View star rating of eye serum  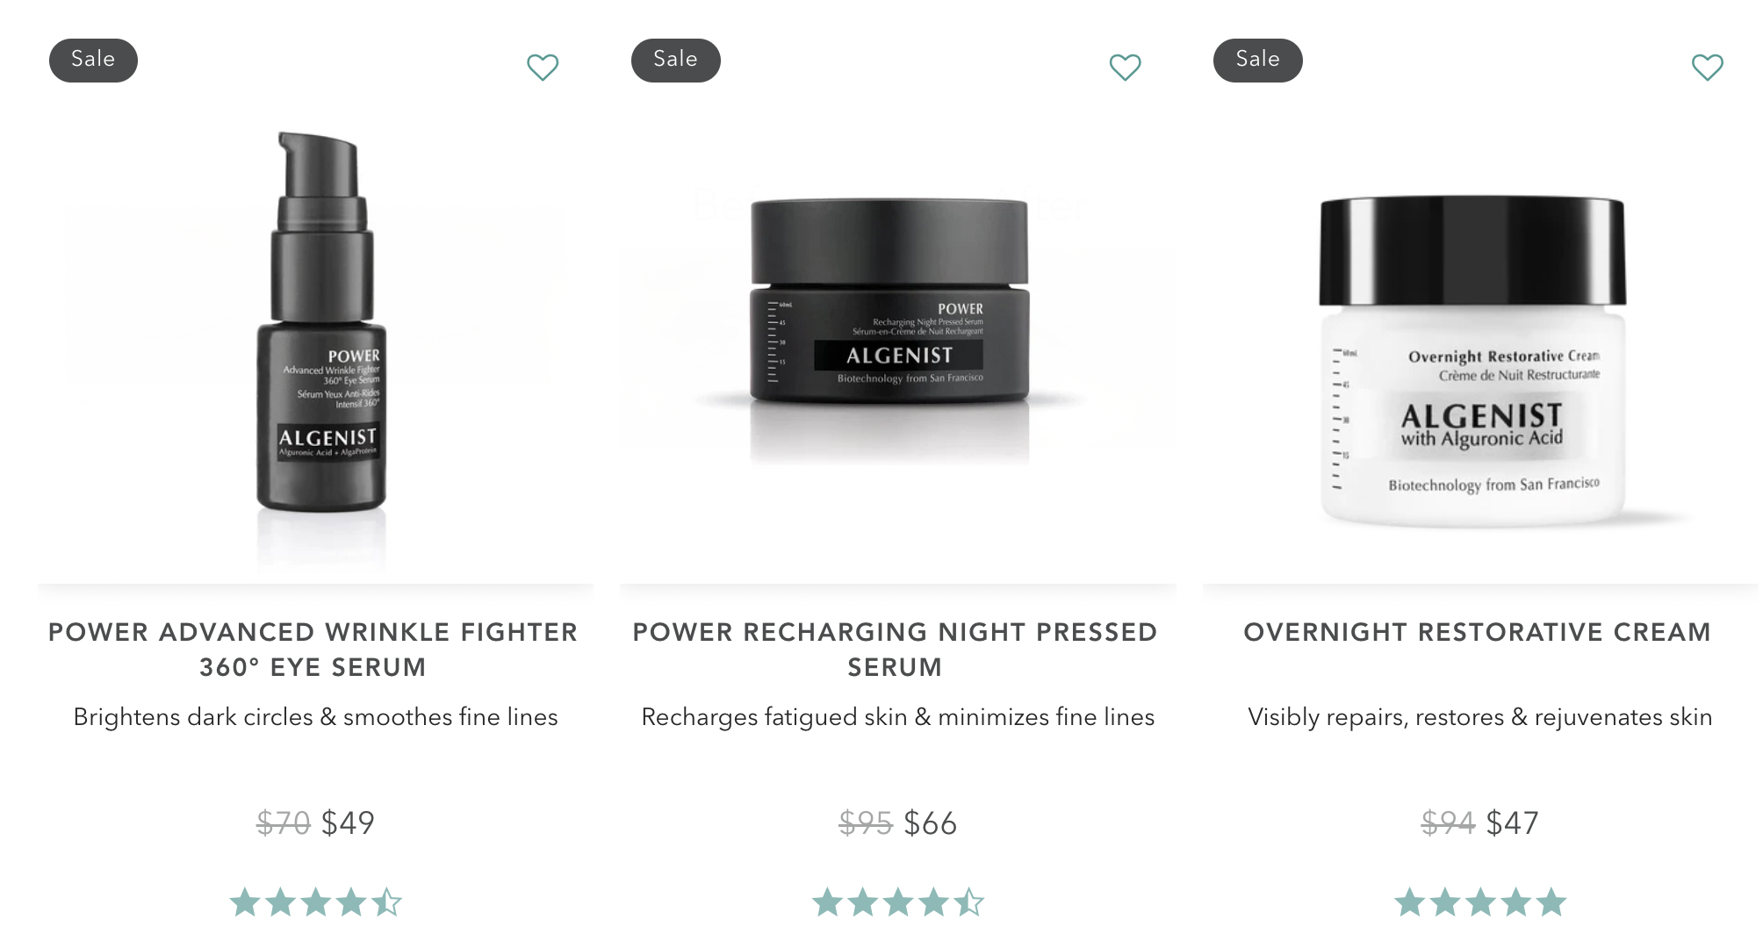tap(315, 902)
